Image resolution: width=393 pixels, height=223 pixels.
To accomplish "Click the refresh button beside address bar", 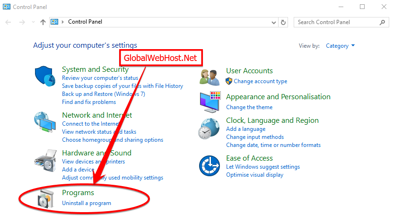I will pos(283,22).
